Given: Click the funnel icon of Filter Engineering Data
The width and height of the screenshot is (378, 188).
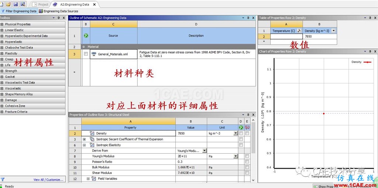Looking at the screenshot, I should click(3, 11).
